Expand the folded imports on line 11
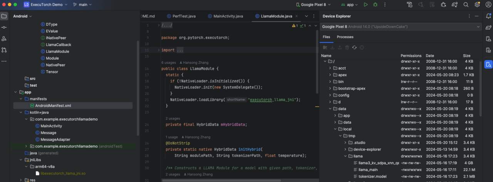This screenshot has width=493, height=182. click(x=159, y=50)
